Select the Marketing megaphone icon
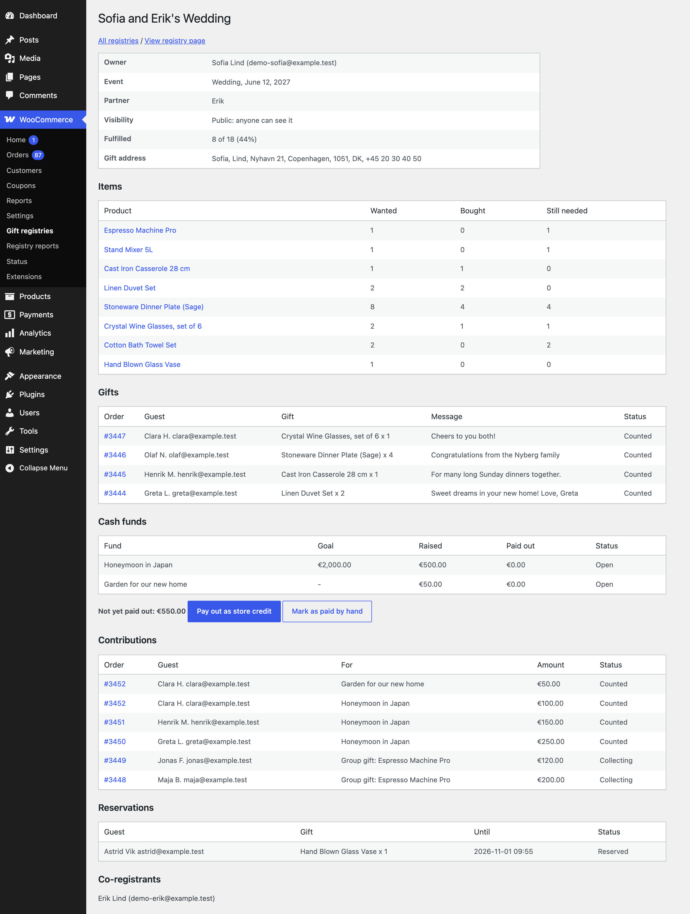The height and width of the screenshot is (914, 690). (x=10, y=352)
